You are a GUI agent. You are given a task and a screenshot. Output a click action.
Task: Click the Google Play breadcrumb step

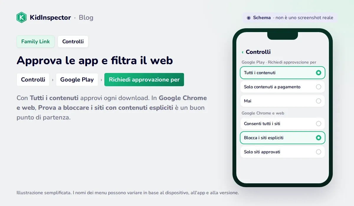pos(77,79)
